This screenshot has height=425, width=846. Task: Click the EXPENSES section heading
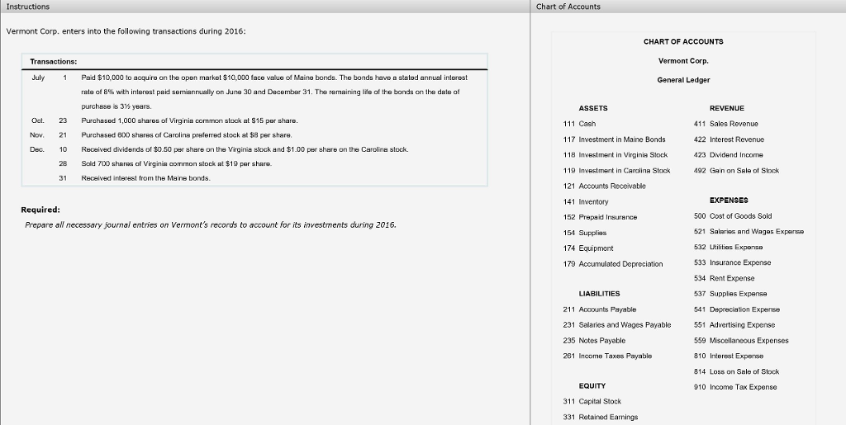729,201
